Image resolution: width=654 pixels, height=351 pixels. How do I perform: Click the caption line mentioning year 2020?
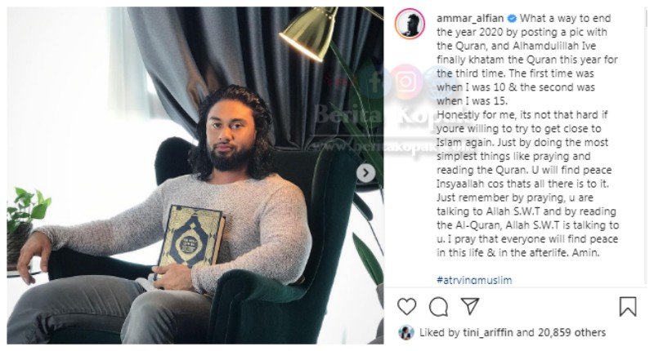522,32
